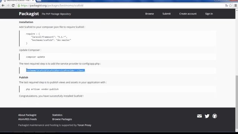Open Packagist email envelope icon

(199, 116)
